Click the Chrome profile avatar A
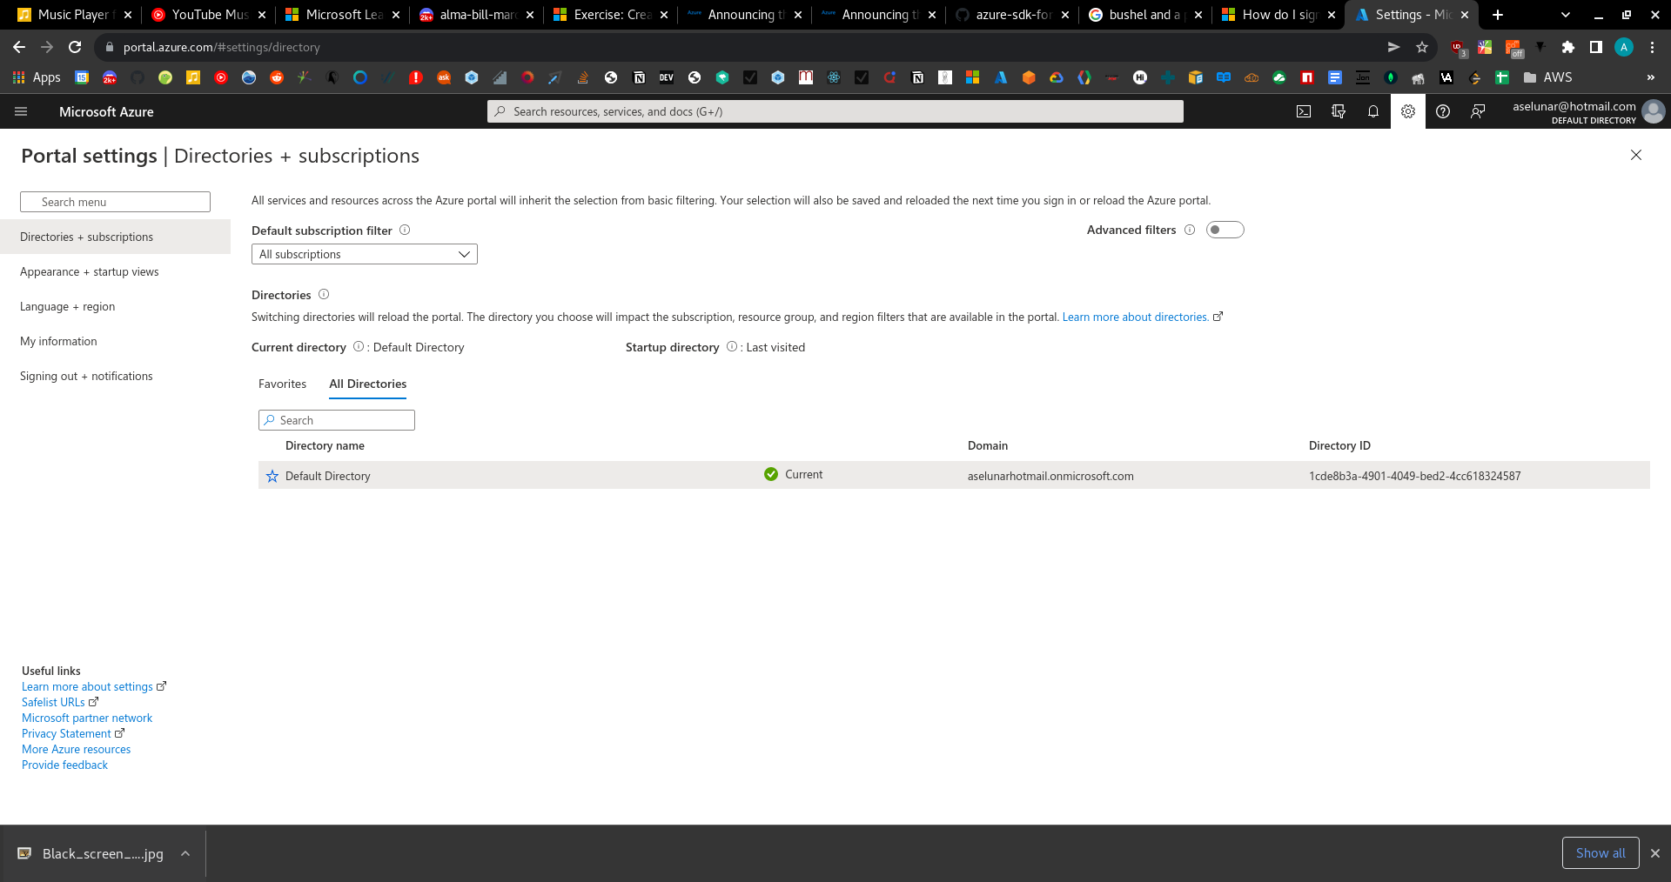Screen dimensions: 1671x882 [x=1624, y=47]
